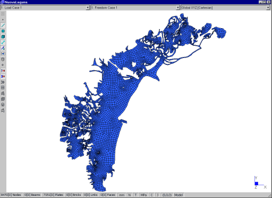Select the link element tool
Screen dimensions: 272x198
point(3,43)
